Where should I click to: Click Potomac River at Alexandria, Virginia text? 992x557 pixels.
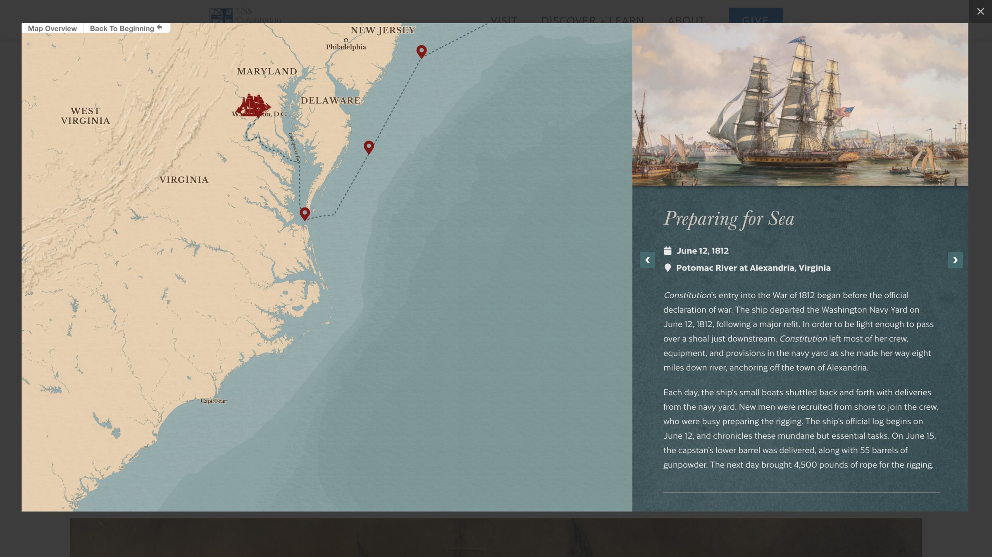[753, 268]
